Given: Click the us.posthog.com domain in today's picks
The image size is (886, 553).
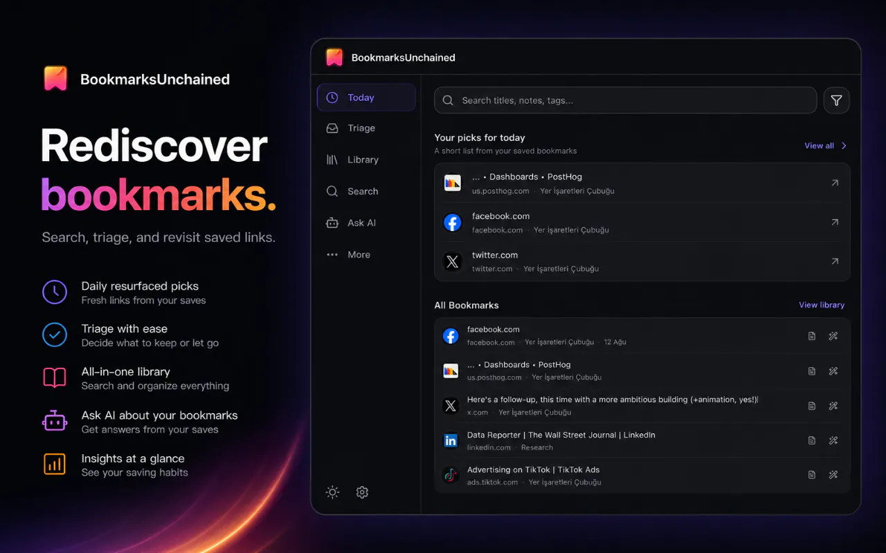Looking at the screenshot, I should tap(500, 191).
